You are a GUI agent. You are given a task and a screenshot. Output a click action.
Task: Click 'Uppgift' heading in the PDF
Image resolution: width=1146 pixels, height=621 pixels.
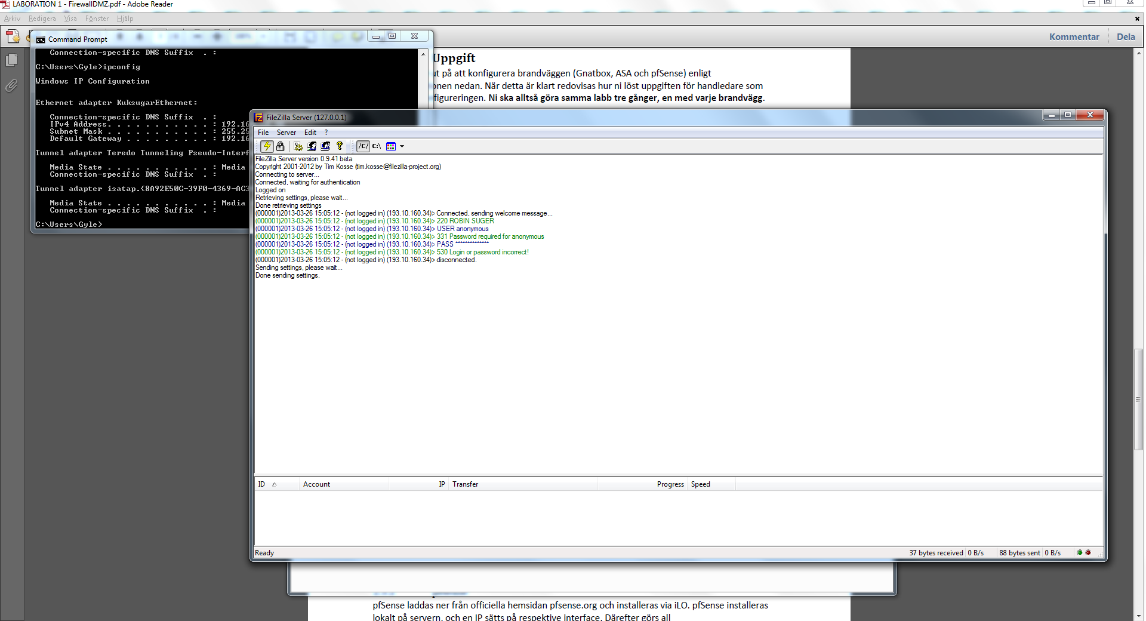click(x=454, y=59)
